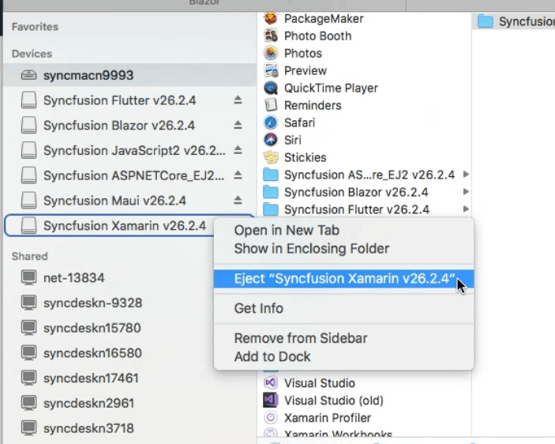Click the Syncfusion Flutter sidebar drive icon
The image size is (555, 444).
[x=28, y=100]
